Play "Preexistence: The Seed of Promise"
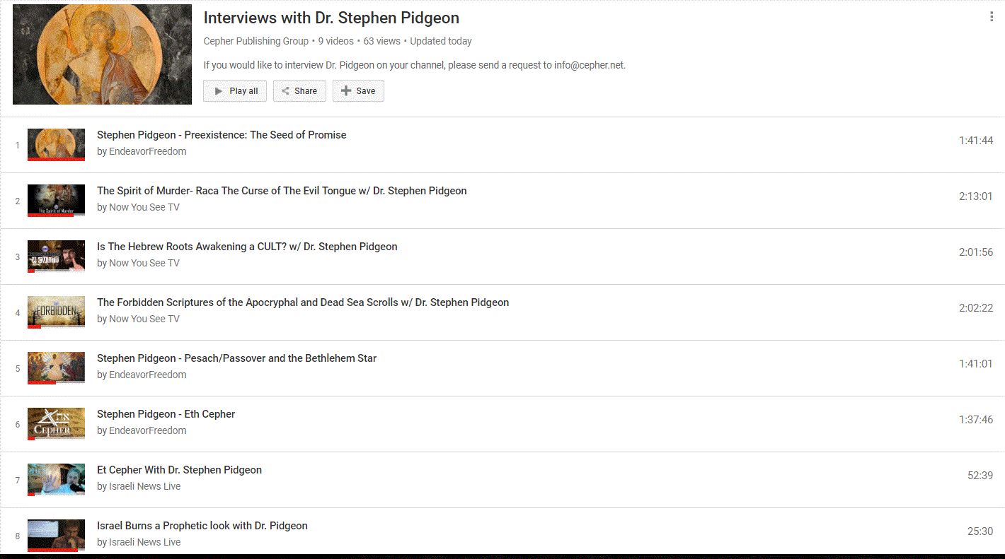The width and height of the screenshot is (1005, 559). [x=222, y=134]
